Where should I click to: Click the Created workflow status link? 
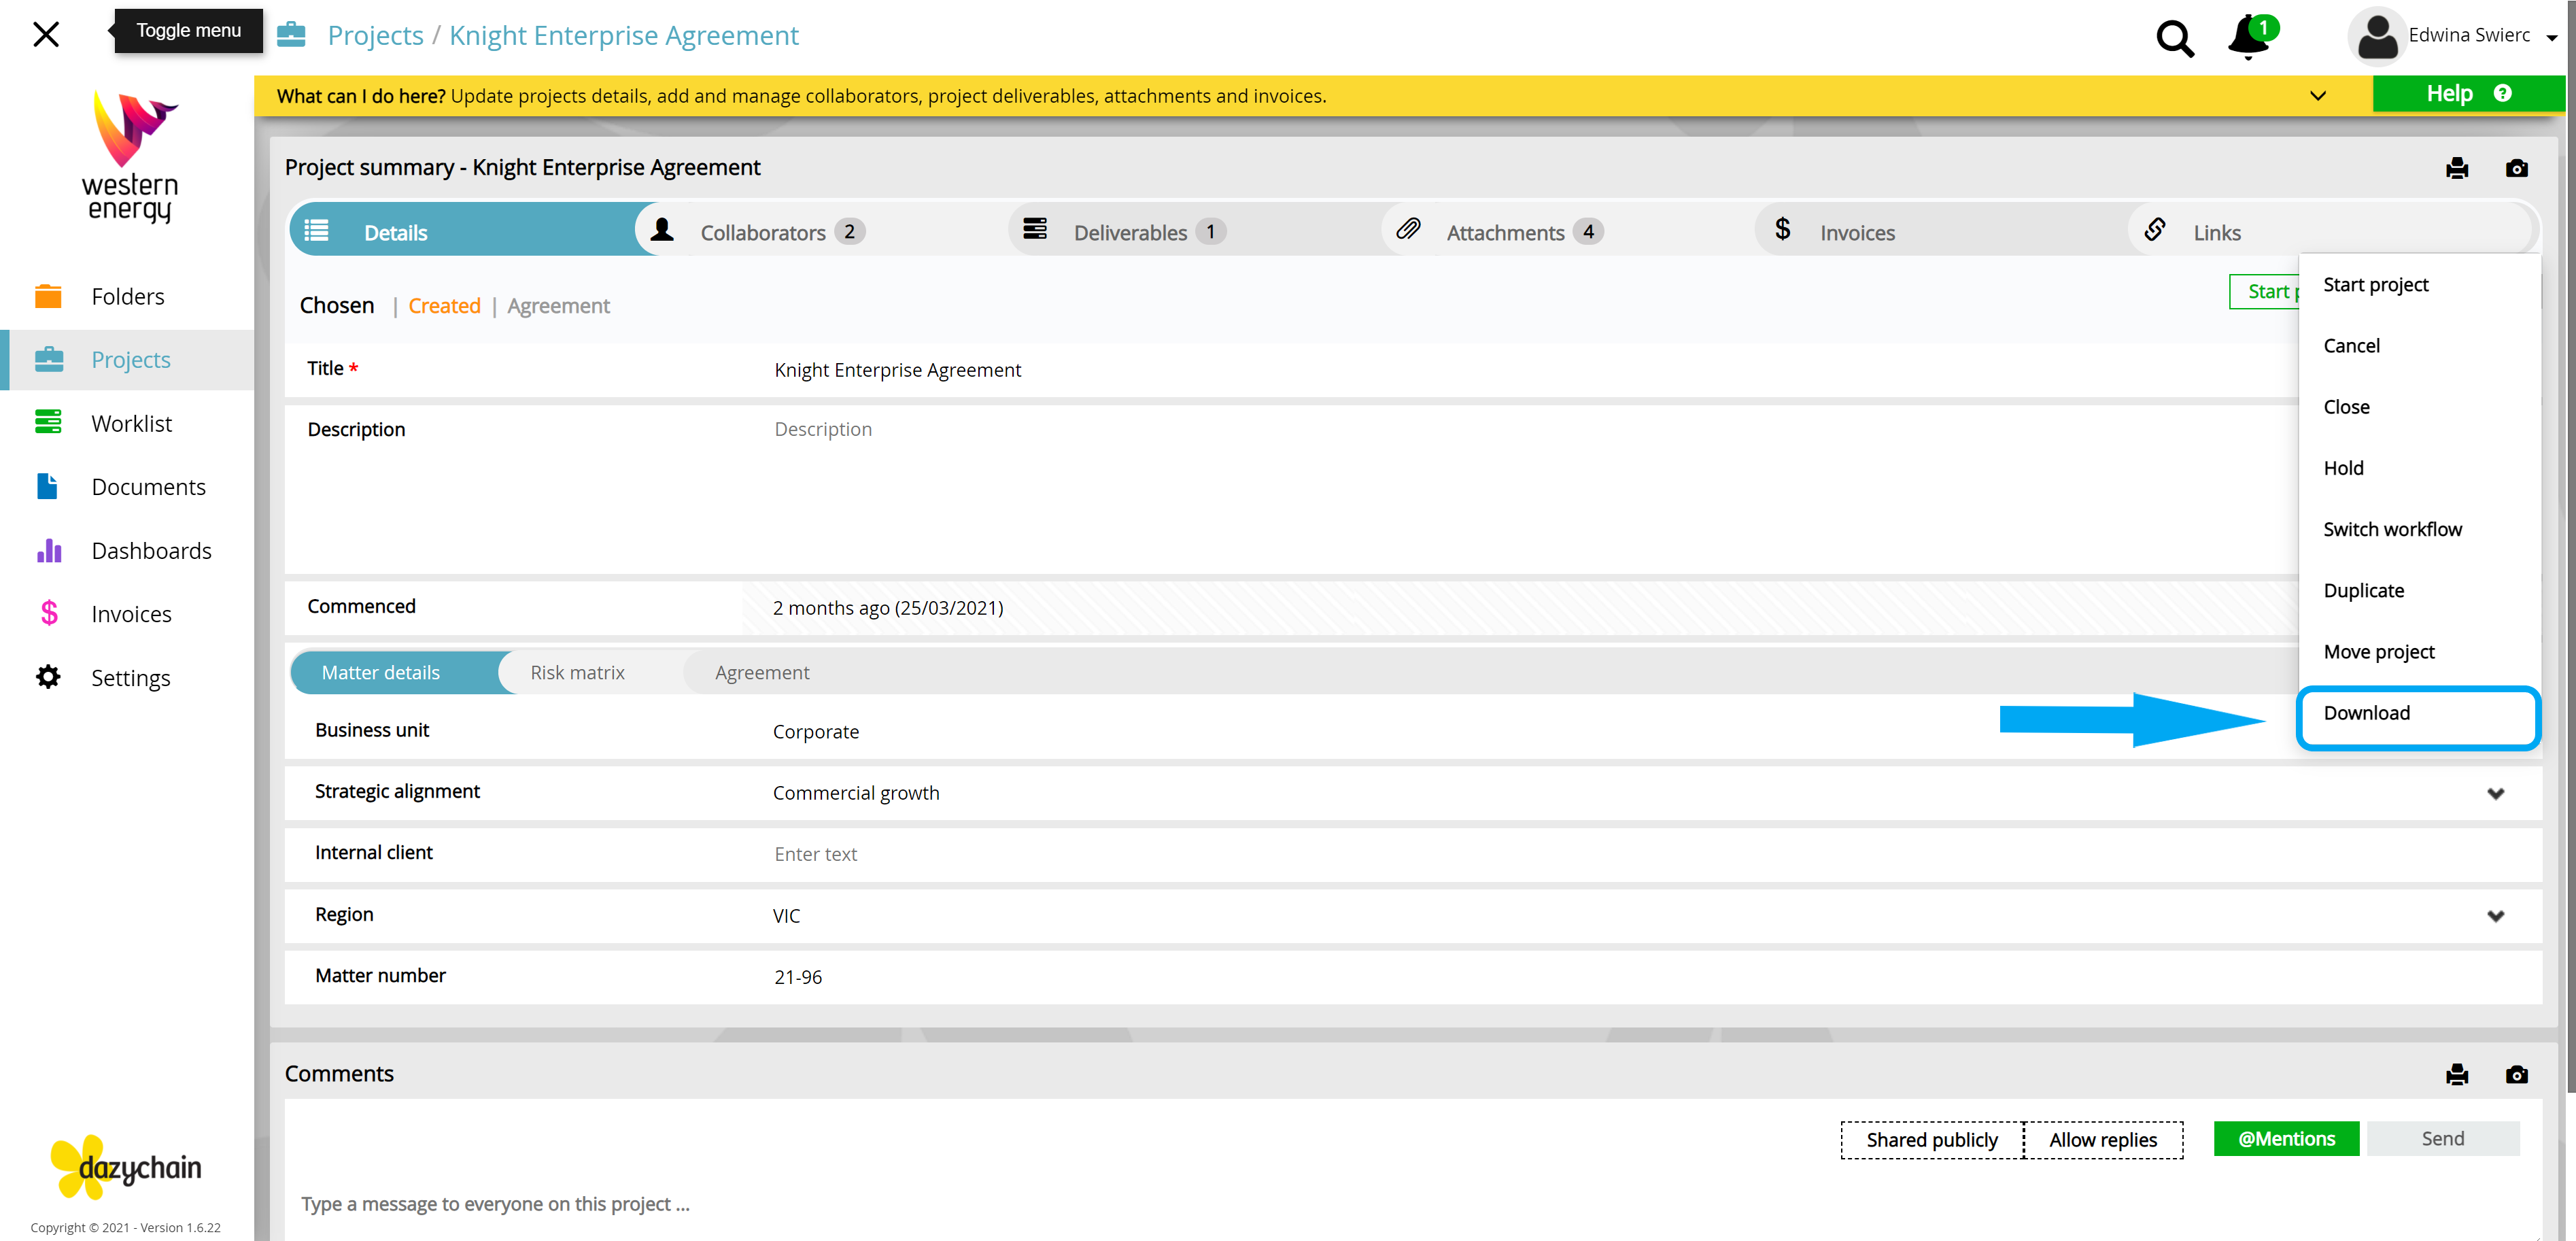tap(444, 306)
